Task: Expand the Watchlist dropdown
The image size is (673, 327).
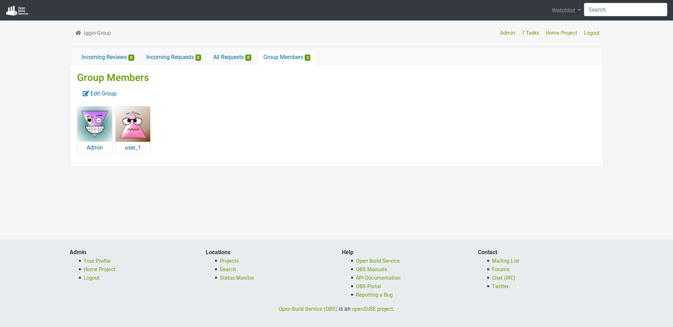Action: 566,10
